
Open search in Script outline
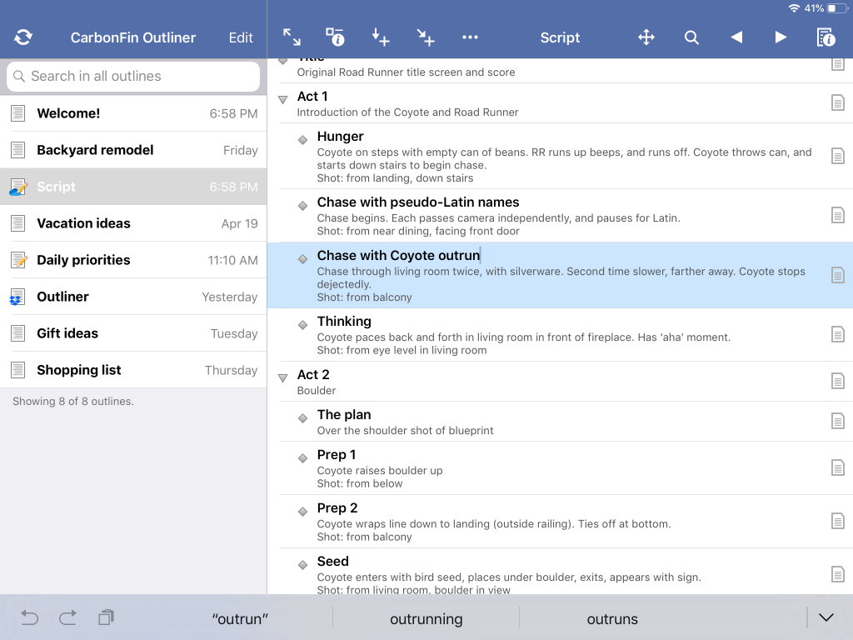[691, 37]
